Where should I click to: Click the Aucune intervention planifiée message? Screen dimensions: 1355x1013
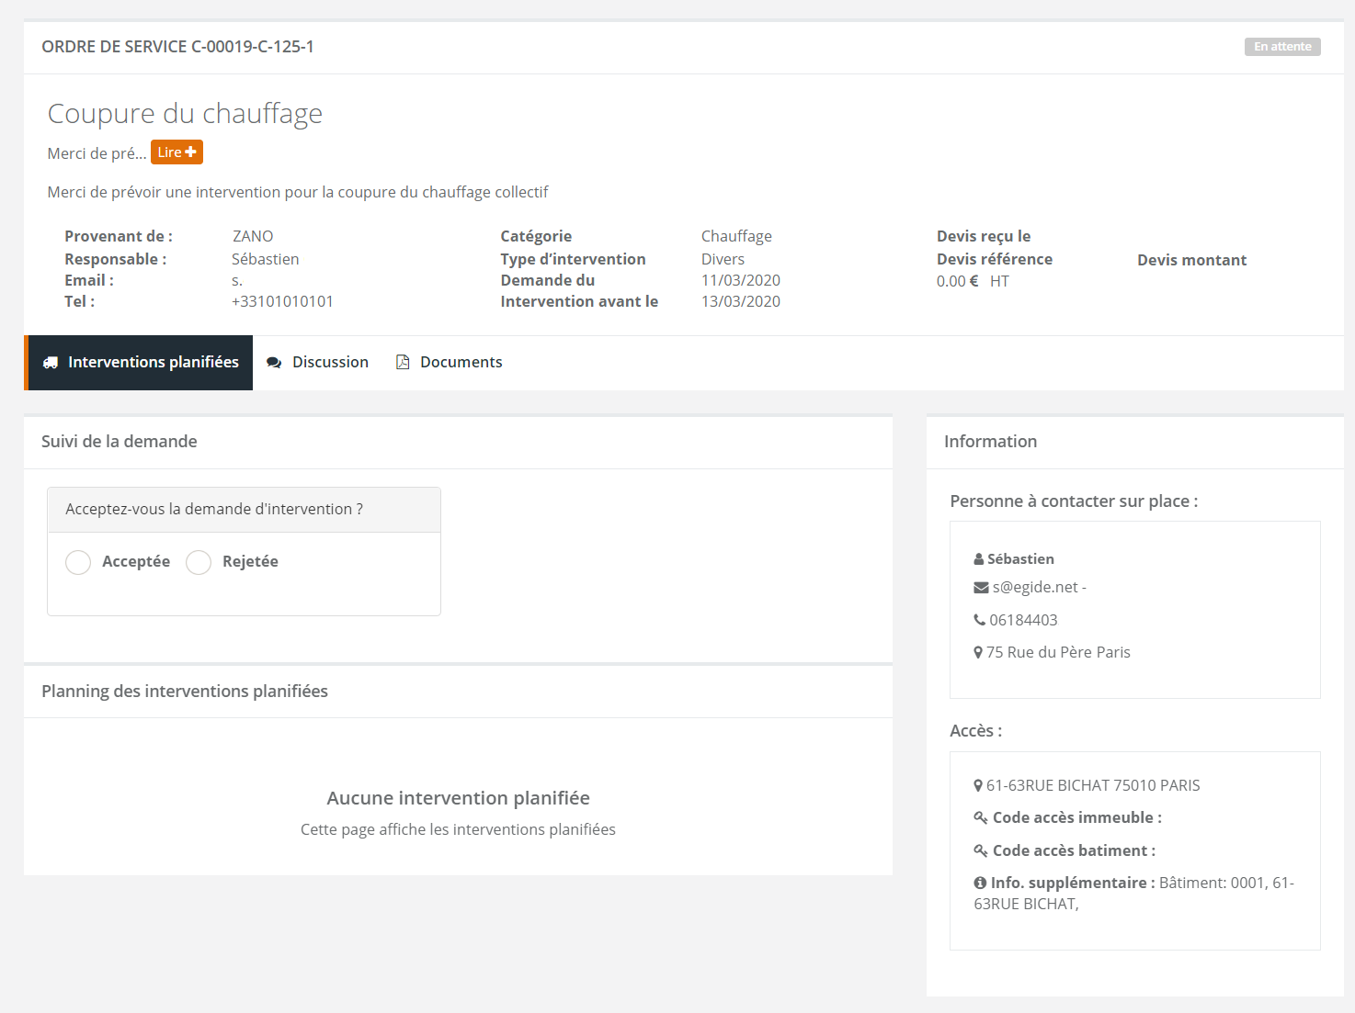coord(458,798)
